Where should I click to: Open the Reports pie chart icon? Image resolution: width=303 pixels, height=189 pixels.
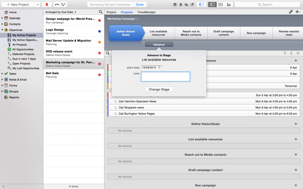pos(6,97)
